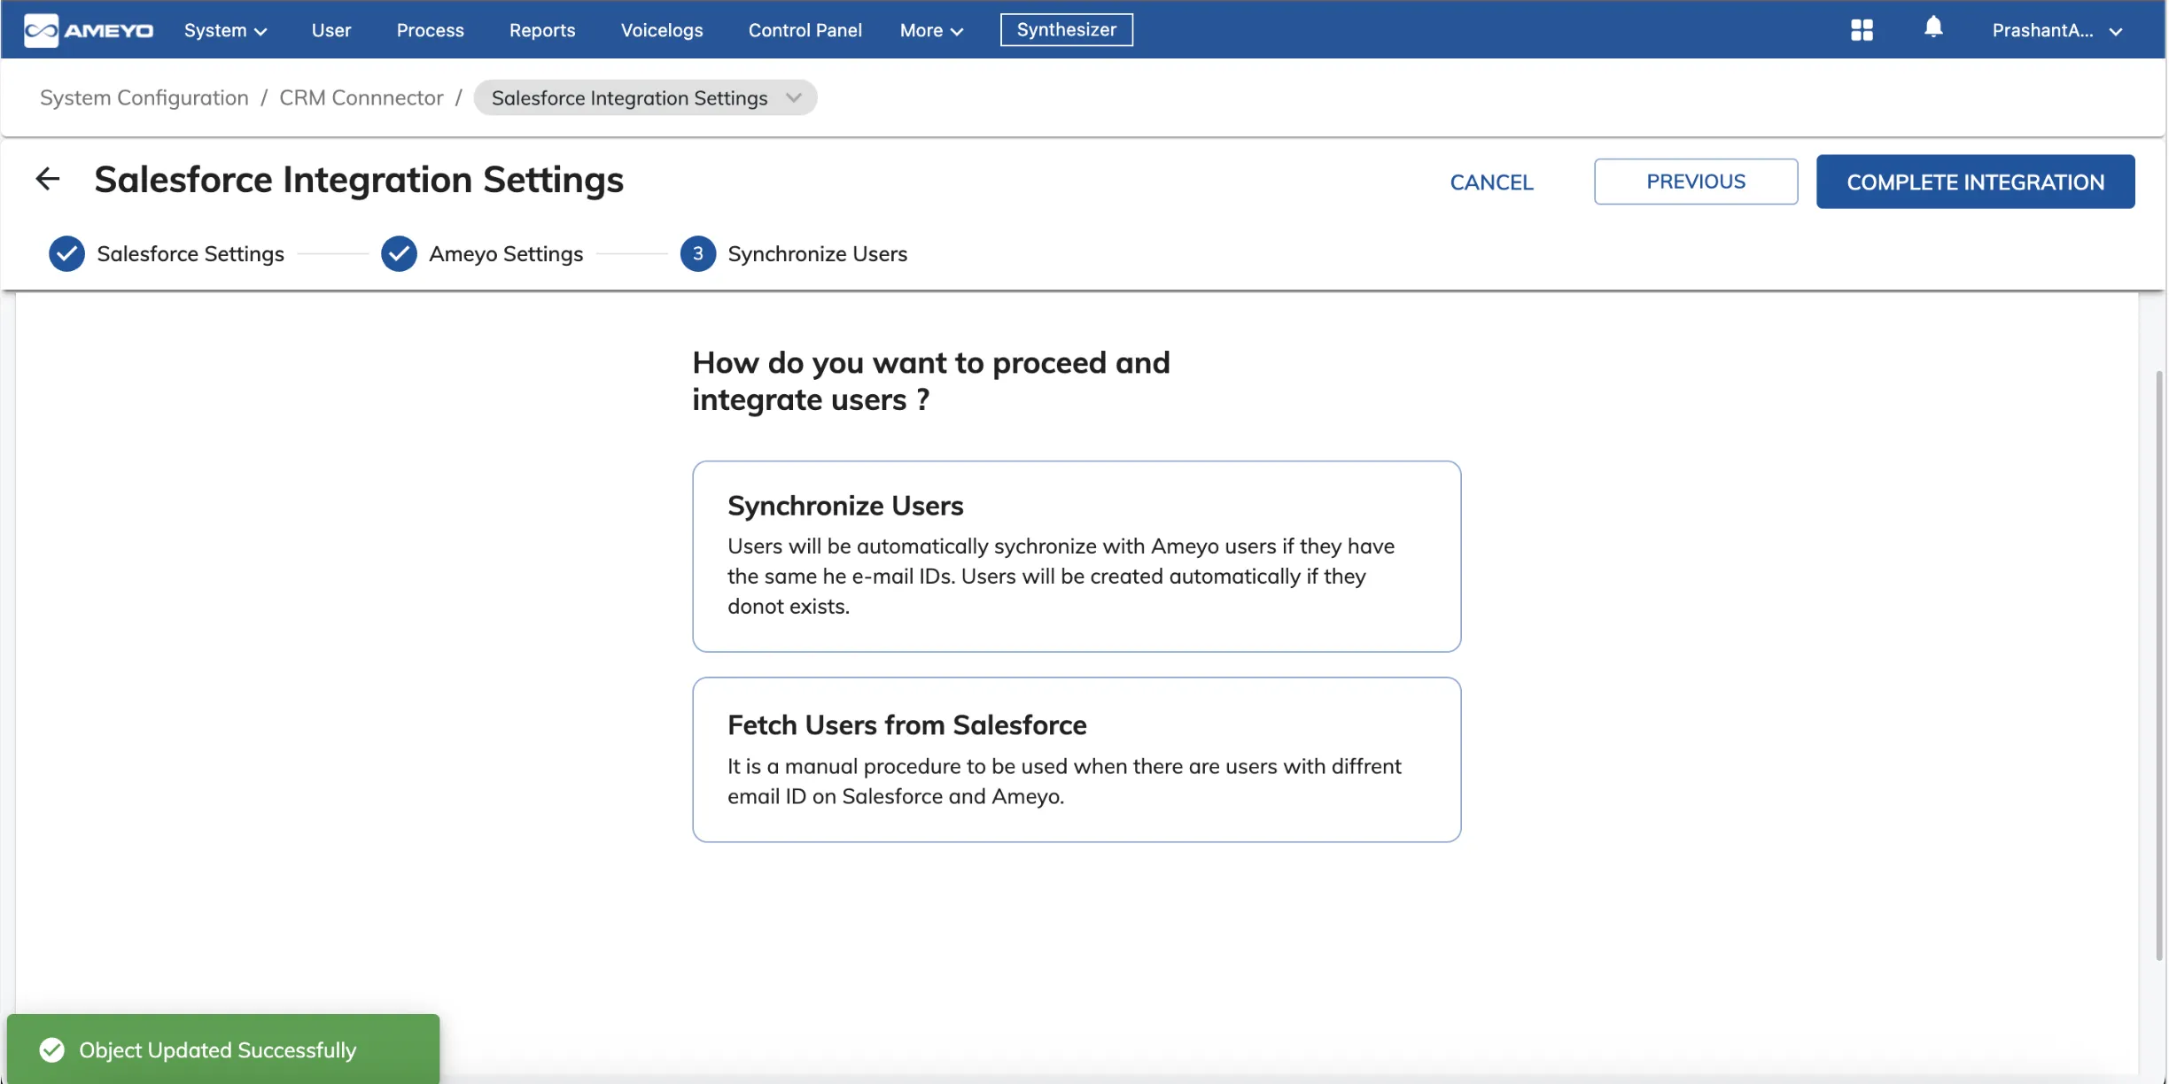
Task: Click the Salesforce Settings step label
Action: 190,254
